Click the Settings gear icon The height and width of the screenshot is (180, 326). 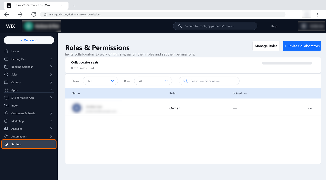tap(6, 144)
